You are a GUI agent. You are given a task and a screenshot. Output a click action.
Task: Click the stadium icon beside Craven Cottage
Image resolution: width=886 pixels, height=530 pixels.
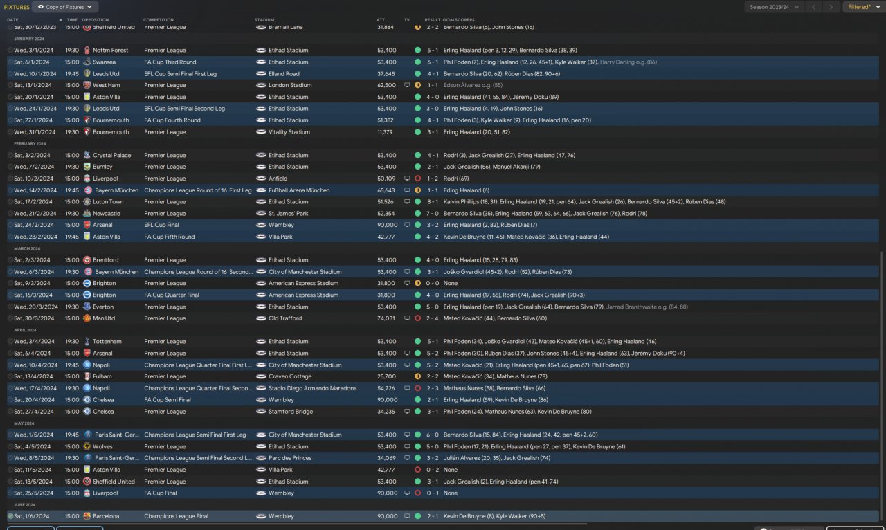[x=261, y=376]
